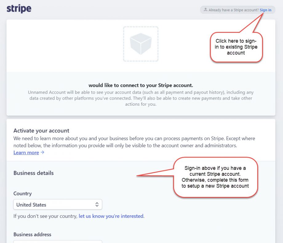Select the Stripe wordmark in top-left corner
283x243 pixels.
point(18,9)
